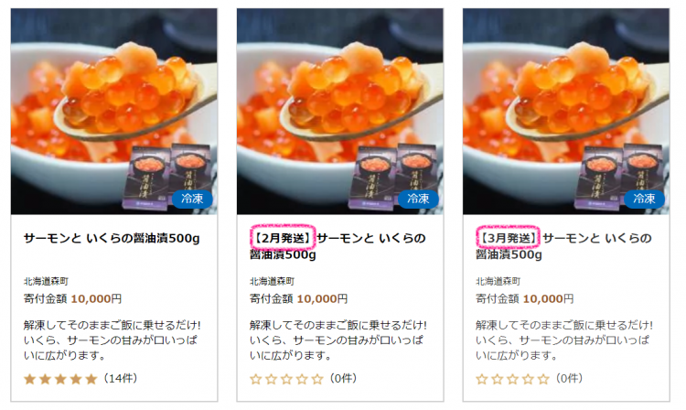Open the 【2月発送】 product title link
Screen dimensions: 686x410
(338, 246)
